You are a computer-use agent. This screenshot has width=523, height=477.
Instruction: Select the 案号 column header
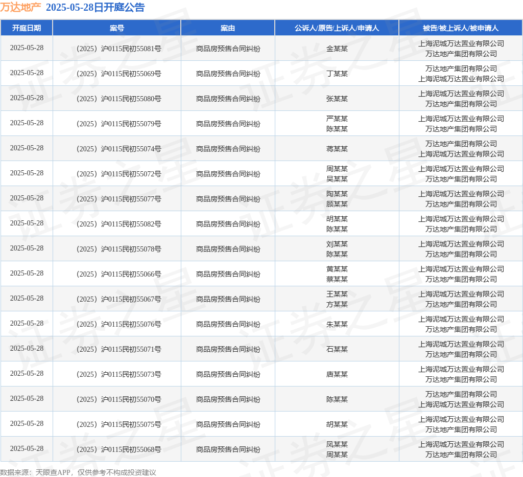pos(117,28)
